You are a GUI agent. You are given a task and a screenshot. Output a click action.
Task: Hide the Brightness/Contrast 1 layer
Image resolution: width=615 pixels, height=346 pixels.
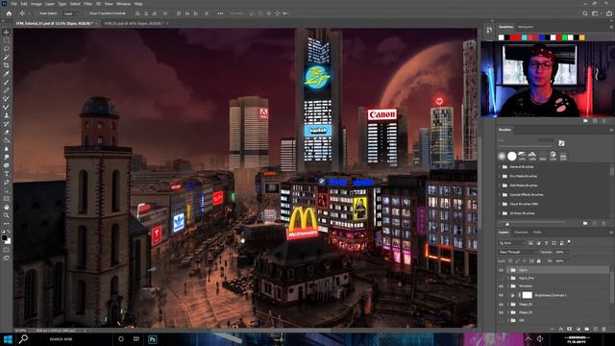coord(501,295)
